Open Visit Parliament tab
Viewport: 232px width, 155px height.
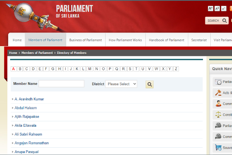[222, 40]
